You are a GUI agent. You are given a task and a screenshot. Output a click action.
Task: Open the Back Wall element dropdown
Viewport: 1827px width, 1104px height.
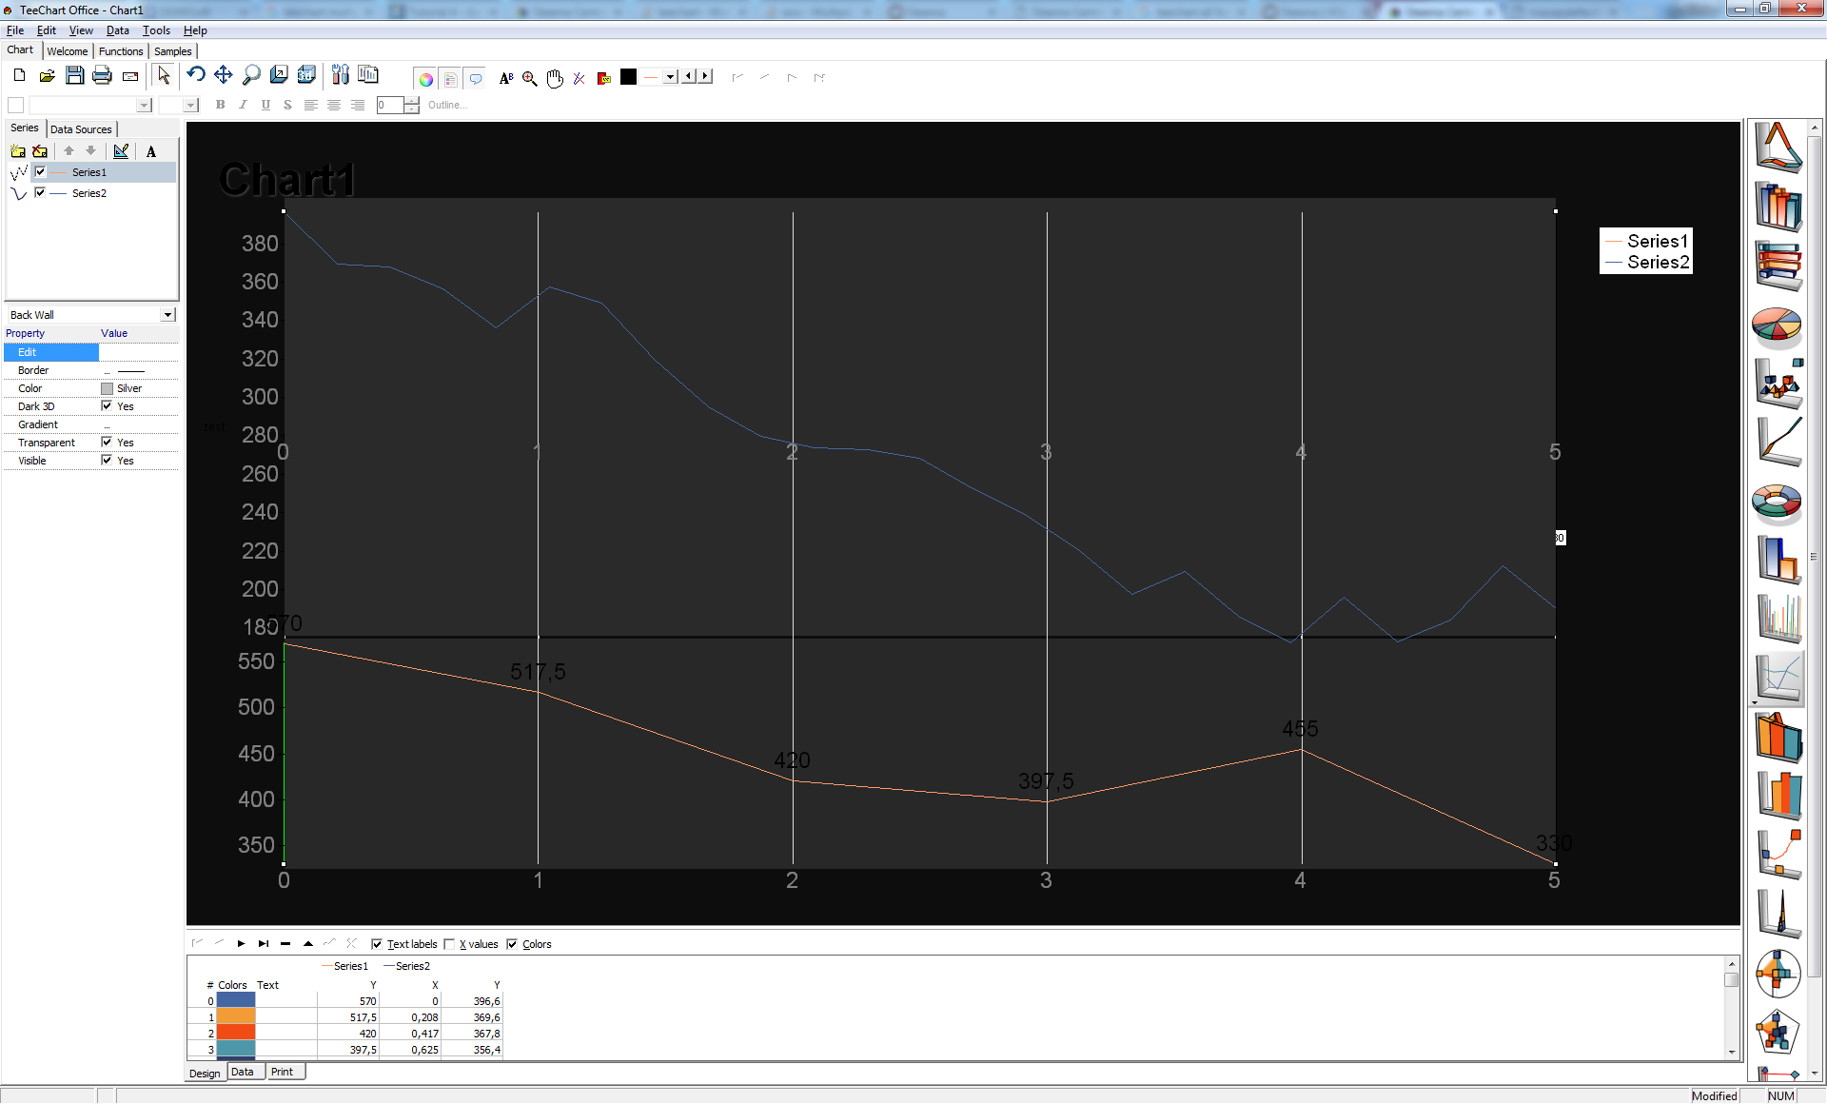click(x=168, y=315)
